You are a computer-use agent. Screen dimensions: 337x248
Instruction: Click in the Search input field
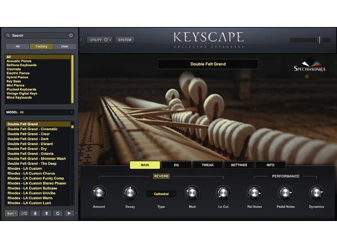[x=40, y=36]
